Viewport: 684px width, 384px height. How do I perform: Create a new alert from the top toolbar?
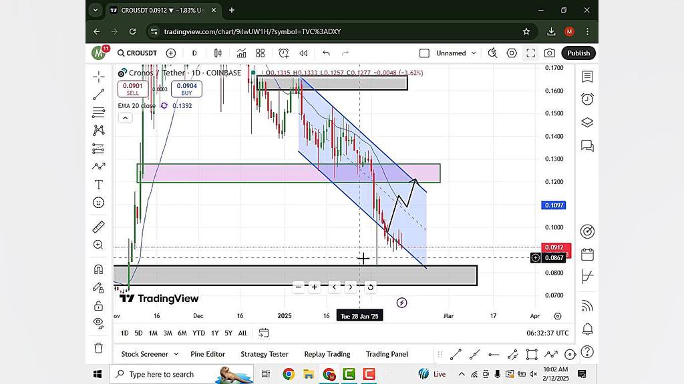tap(283, 53)
